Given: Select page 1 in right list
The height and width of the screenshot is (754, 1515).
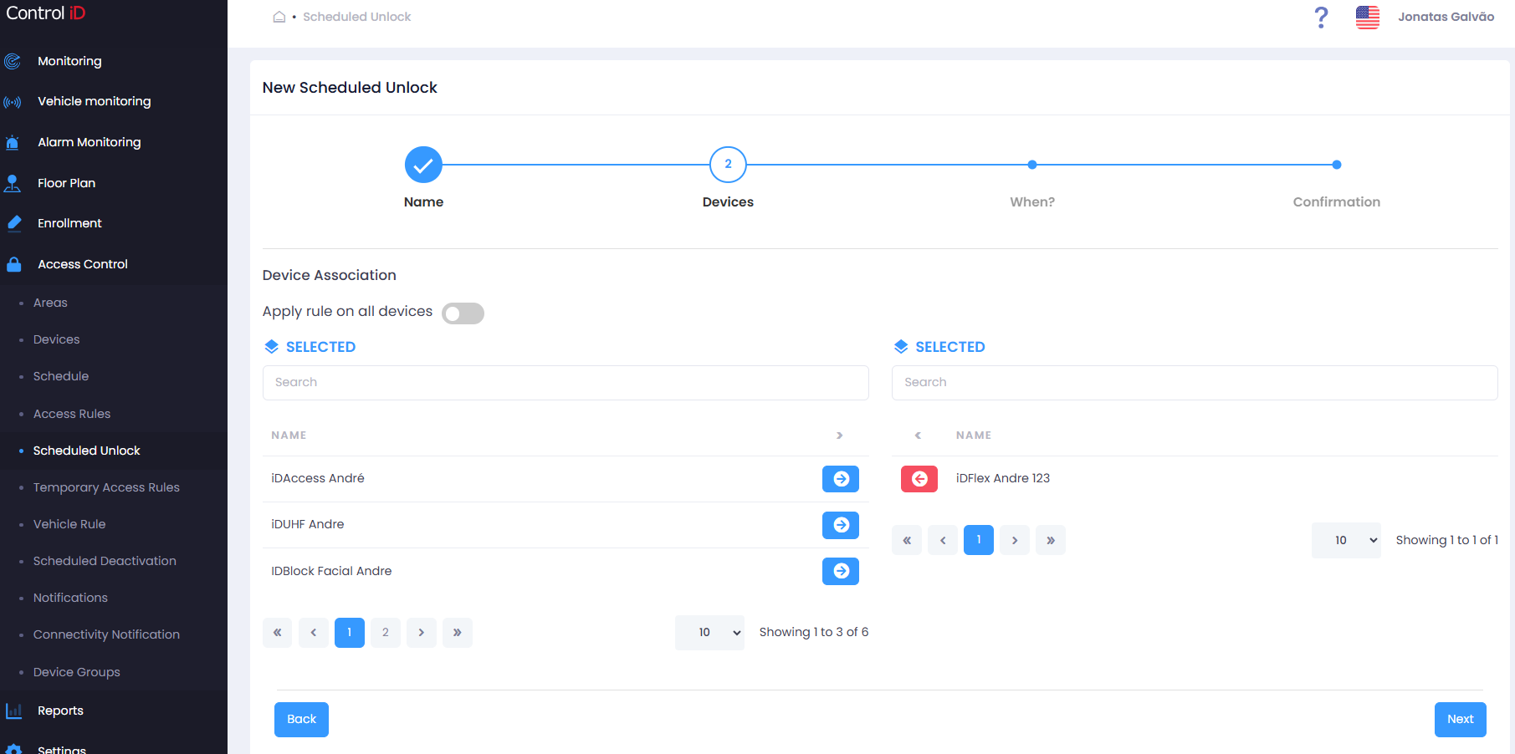Looking at the screenshot, I should coord(979,540).
